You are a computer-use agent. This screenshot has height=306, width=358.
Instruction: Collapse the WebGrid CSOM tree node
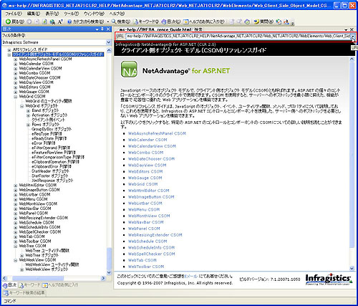[16, 97]
